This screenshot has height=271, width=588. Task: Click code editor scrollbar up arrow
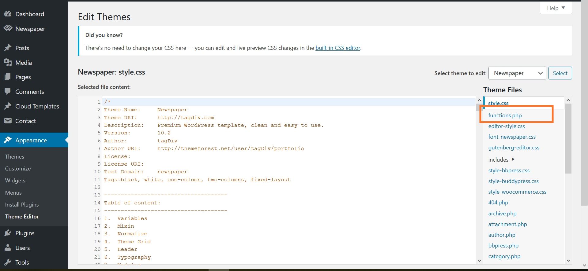point(479,100)
